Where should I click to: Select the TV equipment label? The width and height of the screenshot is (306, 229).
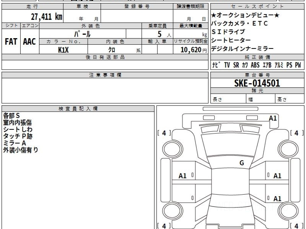[227, 65]
